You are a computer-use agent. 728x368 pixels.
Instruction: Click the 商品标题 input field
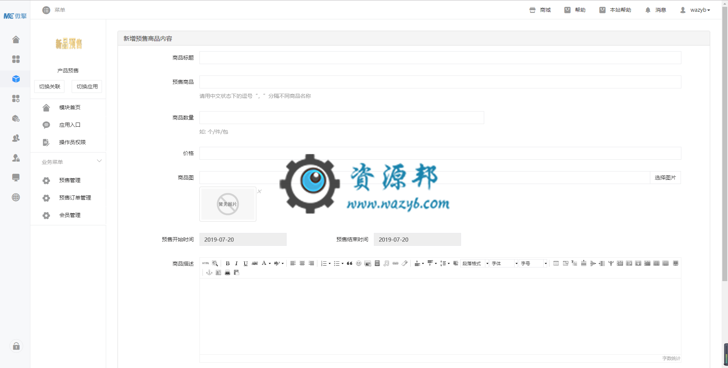[x=440, y=58]
